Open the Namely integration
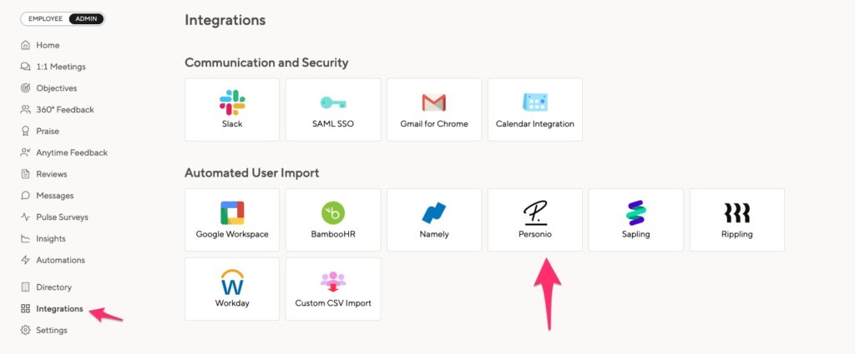 (434, 220)
